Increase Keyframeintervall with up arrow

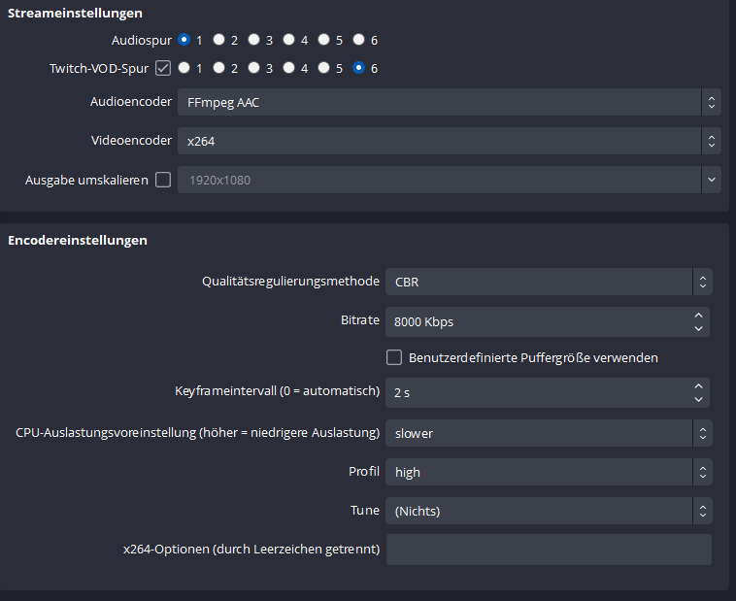pos(698,386)
